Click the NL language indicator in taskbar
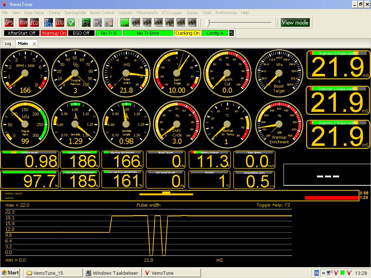371x278 pixels. [x=317, y=273]
